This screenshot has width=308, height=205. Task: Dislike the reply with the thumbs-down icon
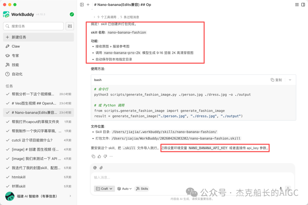point(105,156)
